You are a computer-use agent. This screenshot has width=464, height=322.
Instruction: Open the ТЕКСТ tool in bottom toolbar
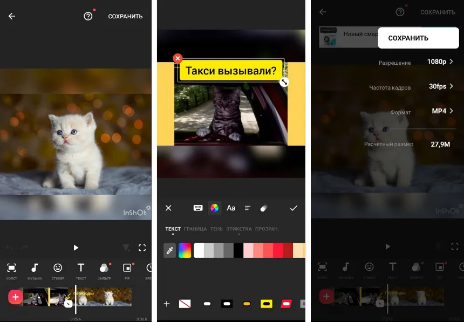[x=81, y=271]
